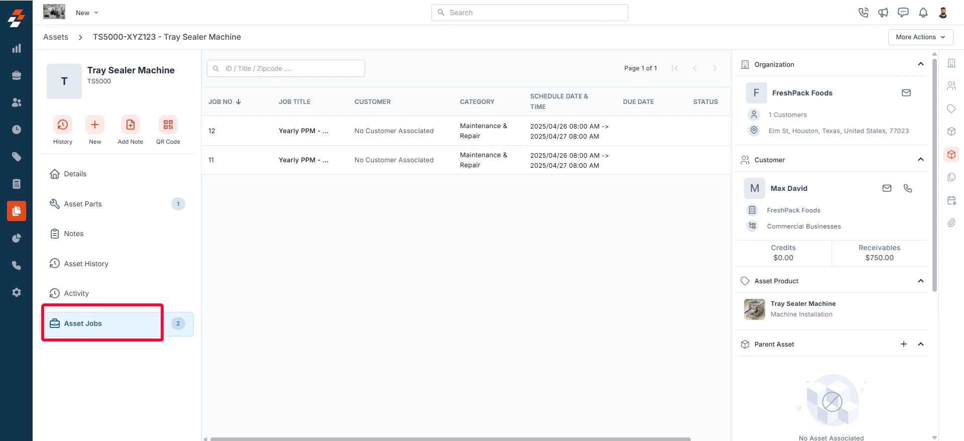
Task: Open the calendar settings icon in right rail
Action: pyautogui.click(x=951, y=200)
